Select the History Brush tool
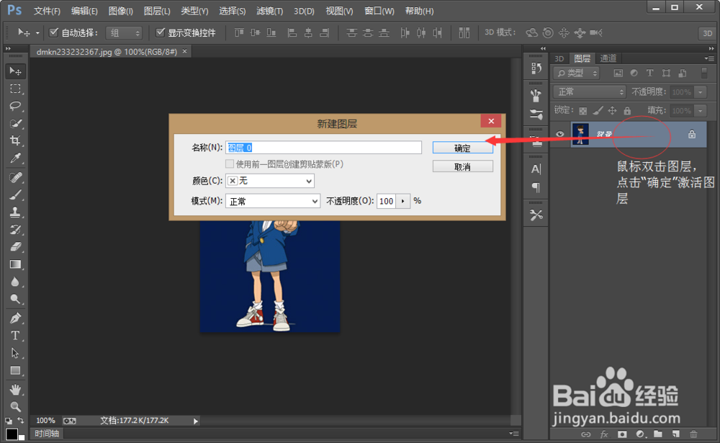The height and width of the screenshot is (443, 720). coord(15,230)
